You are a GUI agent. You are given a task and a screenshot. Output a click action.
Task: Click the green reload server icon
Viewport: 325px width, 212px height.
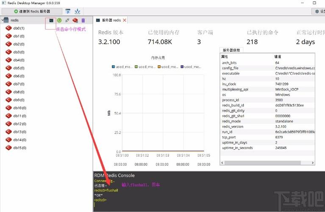[59, 20]
